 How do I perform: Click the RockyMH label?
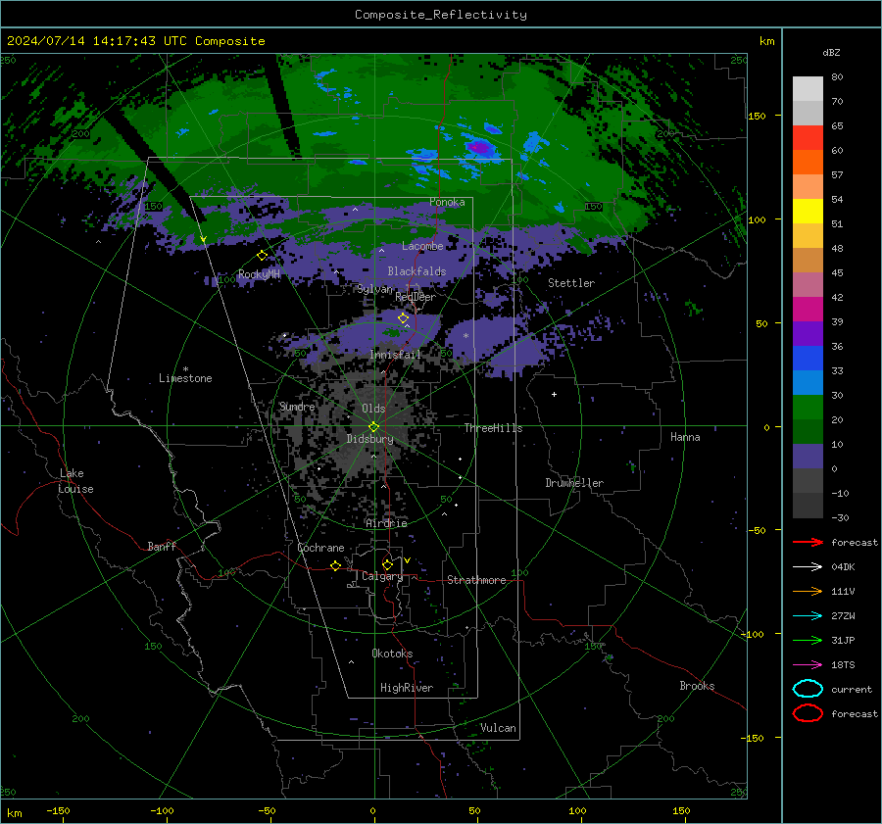pos(259,274)
